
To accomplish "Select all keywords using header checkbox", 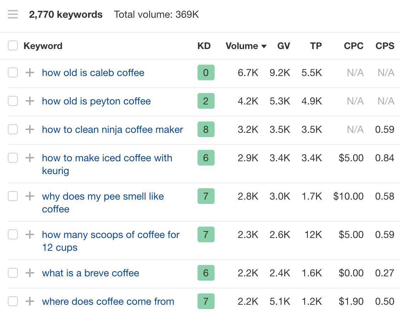I will point(12,45).
